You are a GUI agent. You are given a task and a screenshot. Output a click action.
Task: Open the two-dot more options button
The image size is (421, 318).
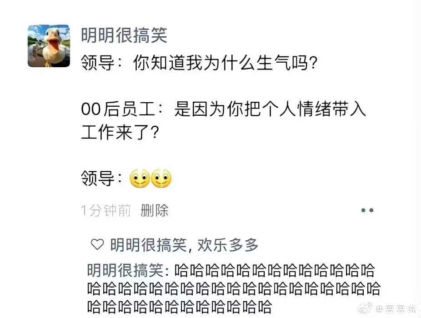[x=367, y=210]
